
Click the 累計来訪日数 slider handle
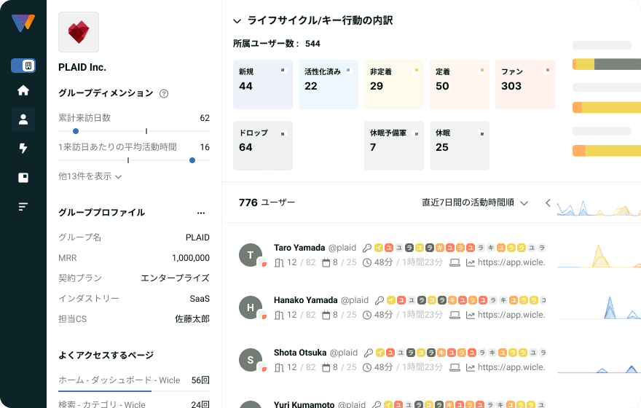(x=76, y=131)
